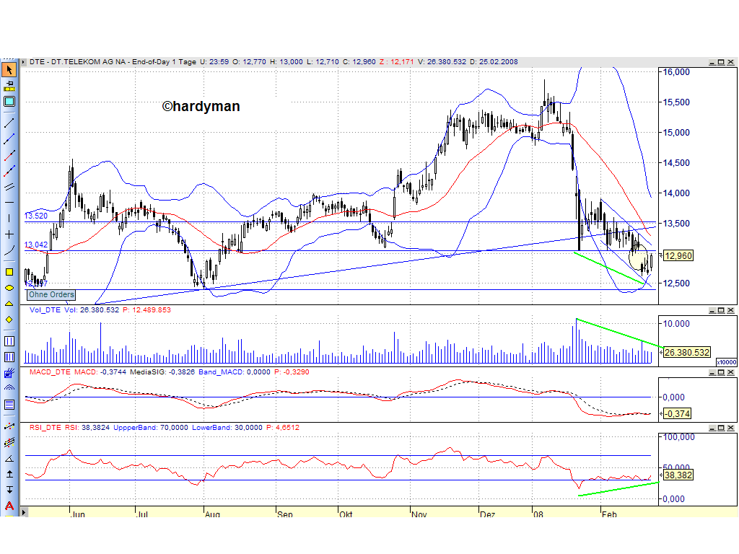Select the yellow triangle drawing tool
739x554 pixels.
click(10, 305)
